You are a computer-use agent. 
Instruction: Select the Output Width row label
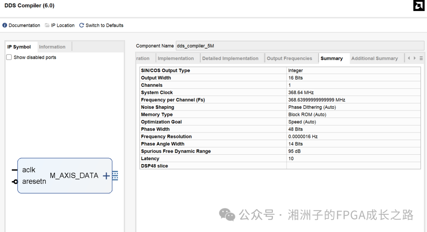coord(156,78)
